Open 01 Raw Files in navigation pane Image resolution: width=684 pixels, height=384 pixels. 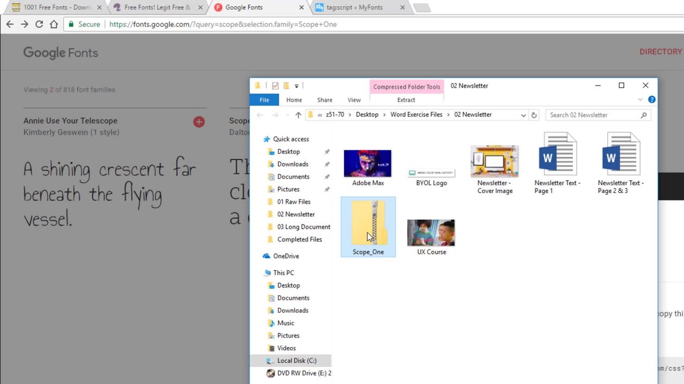point(293,202)
